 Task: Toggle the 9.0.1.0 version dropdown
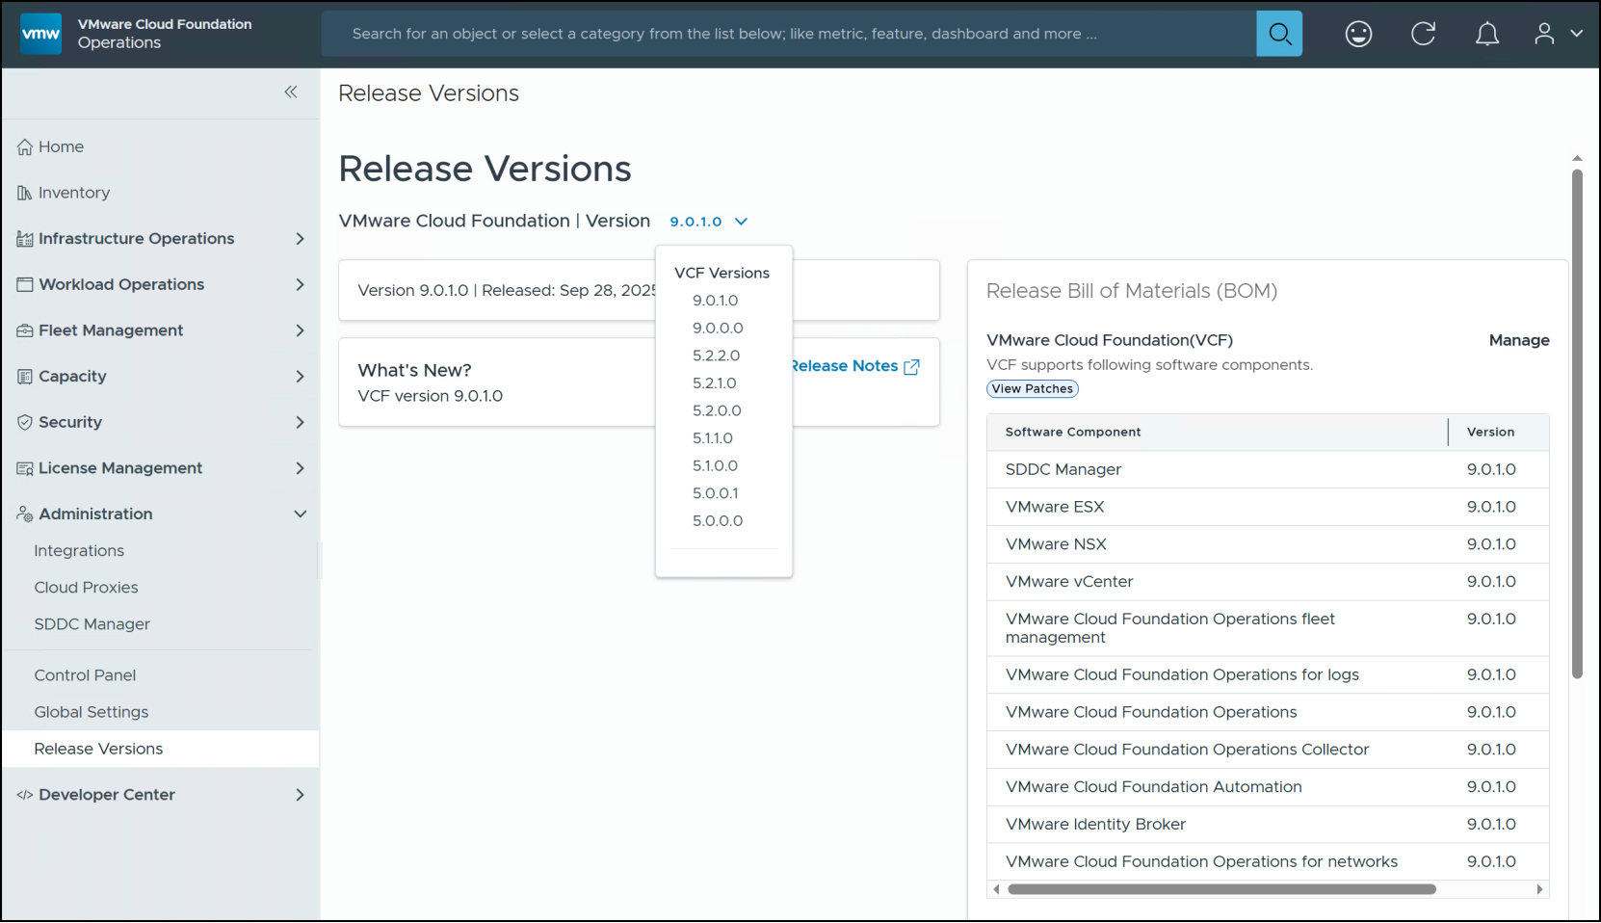click(x=709, y=222)
